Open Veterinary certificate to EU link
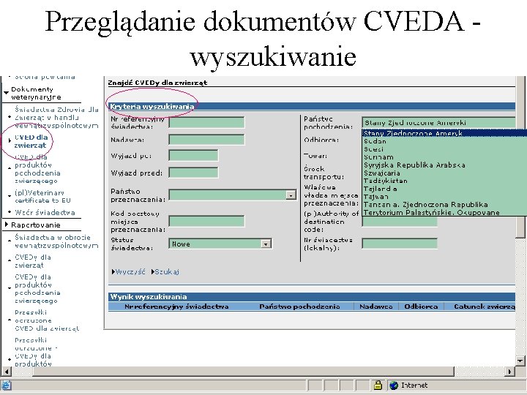 (x=42, y=197)
